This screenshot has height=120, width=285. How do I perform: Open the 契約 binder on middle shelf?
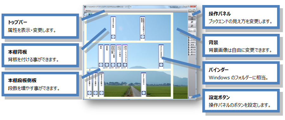click(101, 57)
